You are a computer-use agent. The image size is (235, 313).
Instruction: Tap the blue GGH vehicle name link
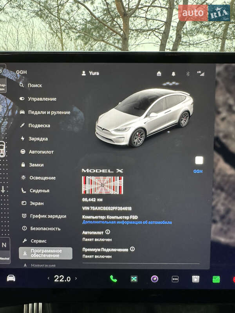(198, 171)
